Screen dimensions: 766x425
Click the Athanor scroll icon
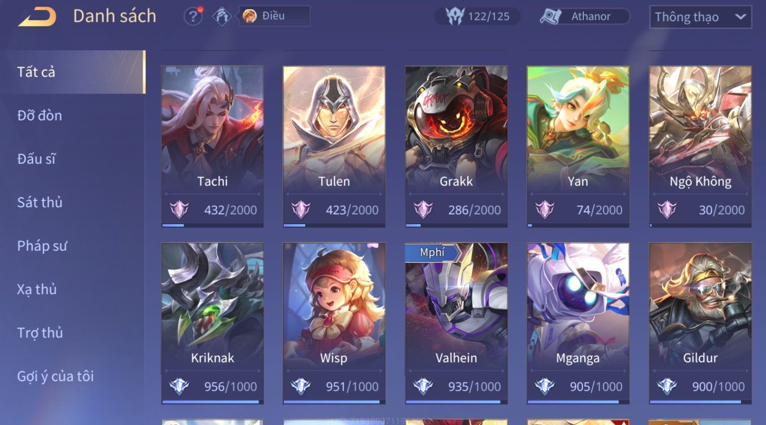click(x=551, y=16)
